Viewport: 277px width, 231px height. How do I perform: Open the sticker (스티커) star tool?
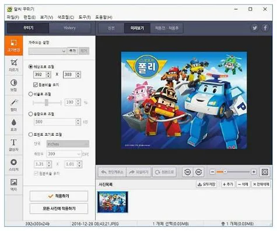[x=13, y=165]
